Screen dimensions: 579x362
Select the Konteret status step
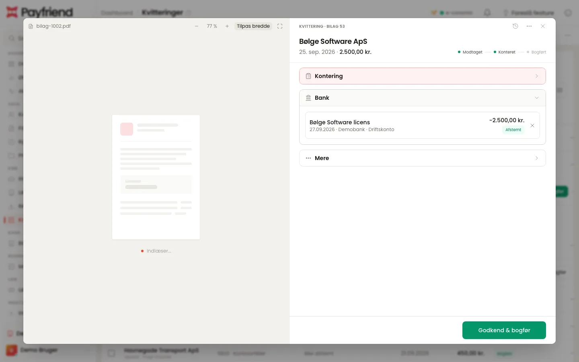tap(505, 52)
